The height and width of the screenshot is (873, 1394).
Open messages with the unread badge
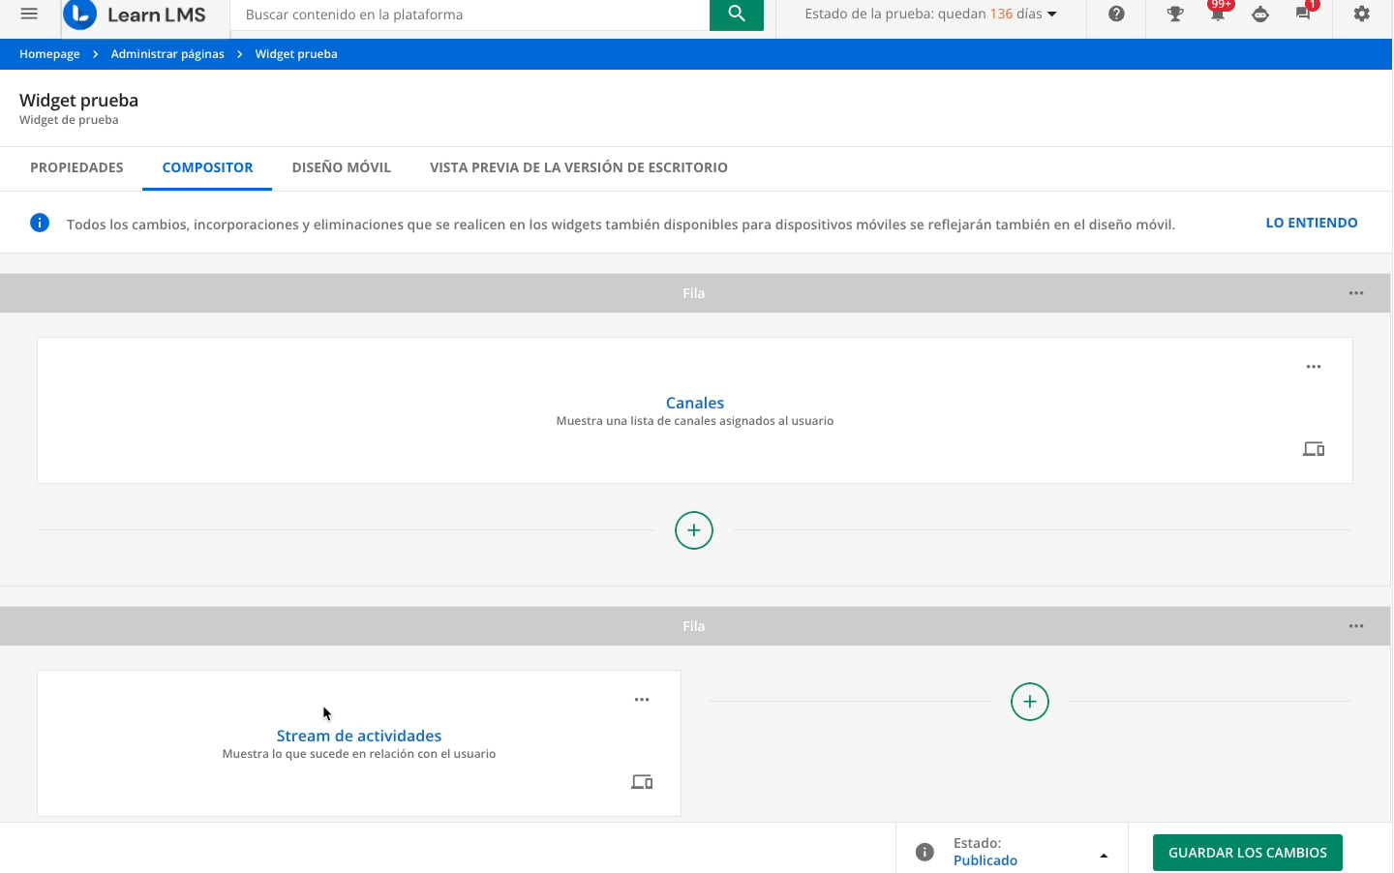[x=1304, y=15]
